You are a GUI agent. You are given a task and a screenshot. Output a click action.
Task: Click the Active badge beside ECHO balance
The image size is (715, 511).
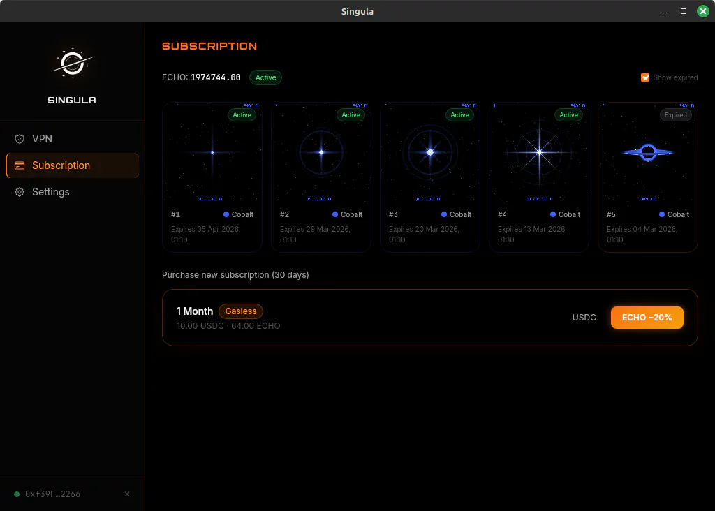point(265,77)
